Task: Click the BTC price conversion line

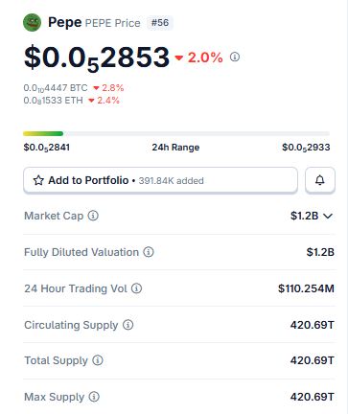Action: pyautogui.click(x=74, y=88)
